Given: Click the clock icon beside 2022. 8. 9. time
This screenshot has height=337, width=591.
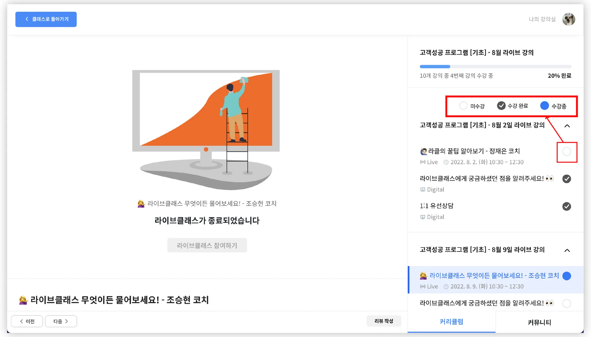Looking at the screenshot, I should (x=446, y=287).
